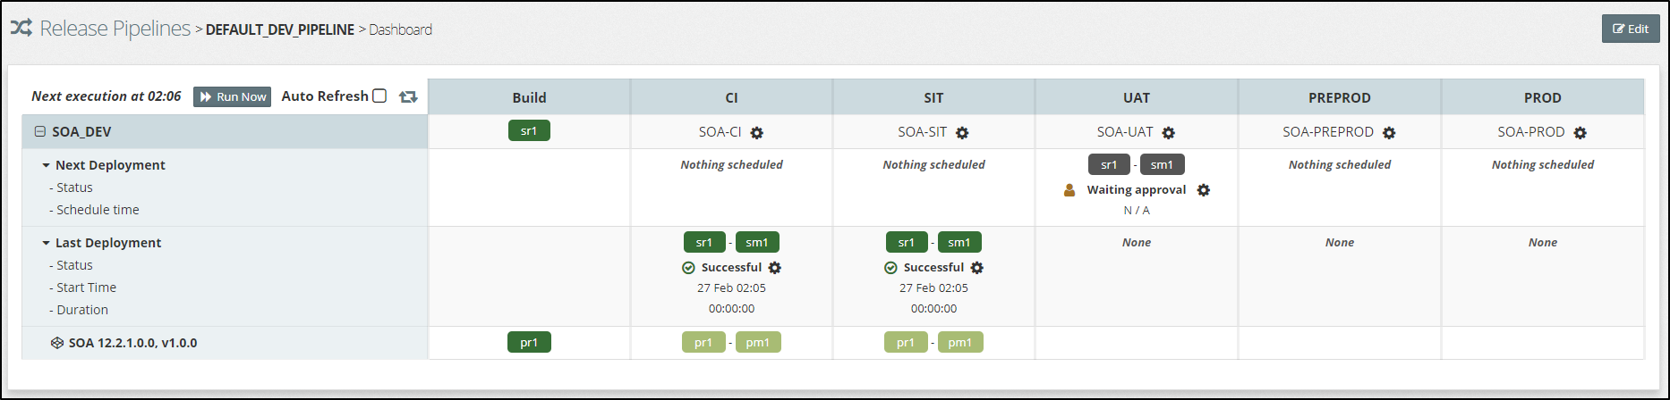Collapse the SOA_DEV project row

point(39,131)
